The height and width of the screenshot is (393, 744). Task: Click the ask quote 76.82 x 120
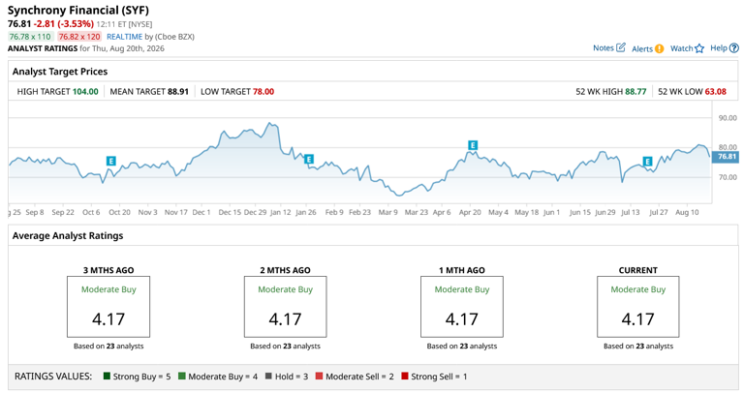click(x=79, y=37)
